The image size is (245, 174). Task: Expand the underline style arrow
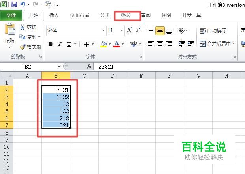coord(75,44)
